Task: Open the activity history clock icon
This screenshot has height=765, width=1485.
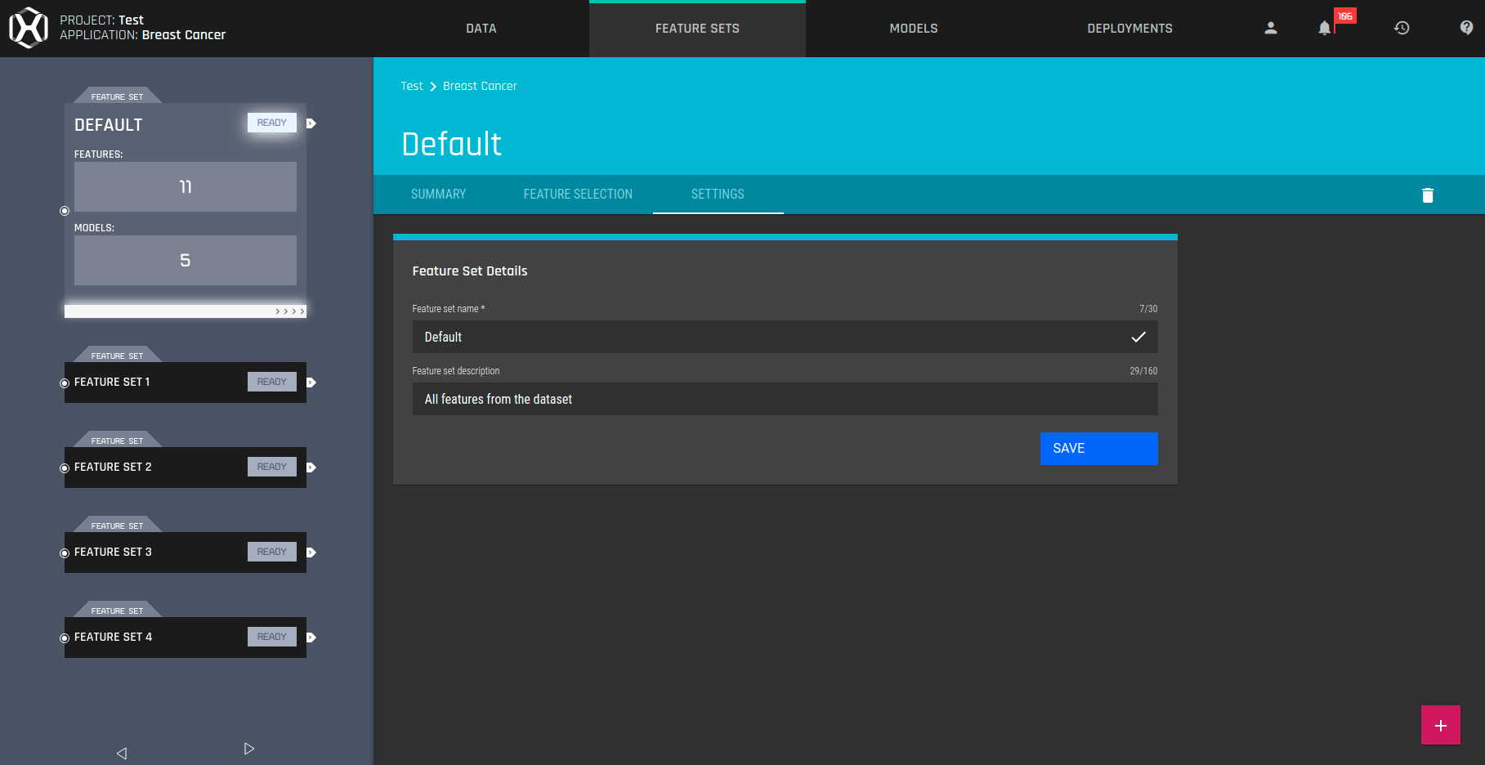Action: point(1402,27)
